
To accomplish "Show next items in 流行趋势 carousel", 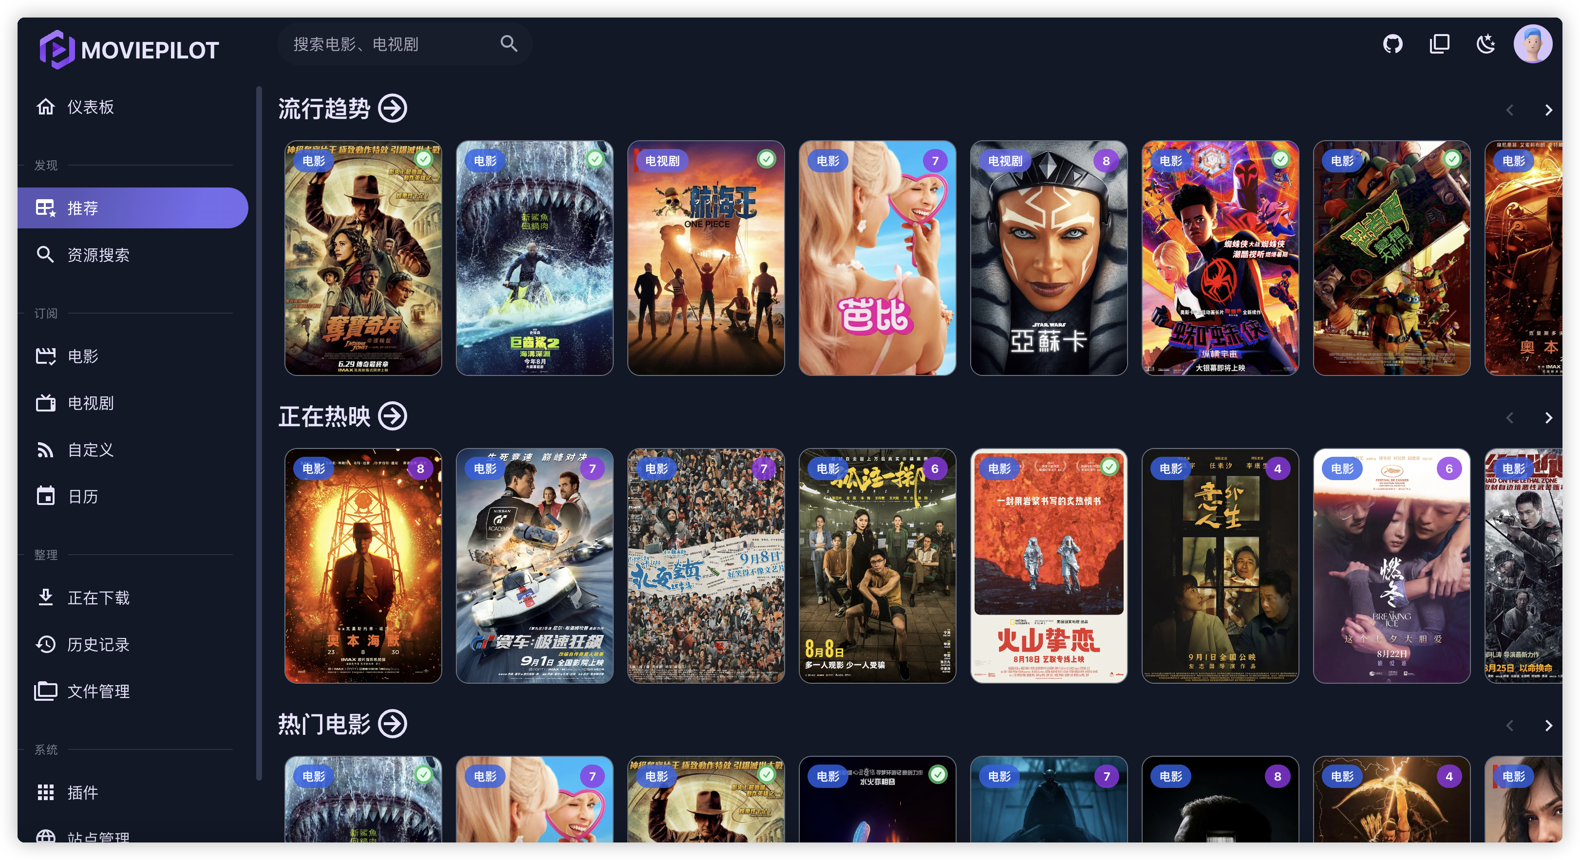I will point(1548,111).
